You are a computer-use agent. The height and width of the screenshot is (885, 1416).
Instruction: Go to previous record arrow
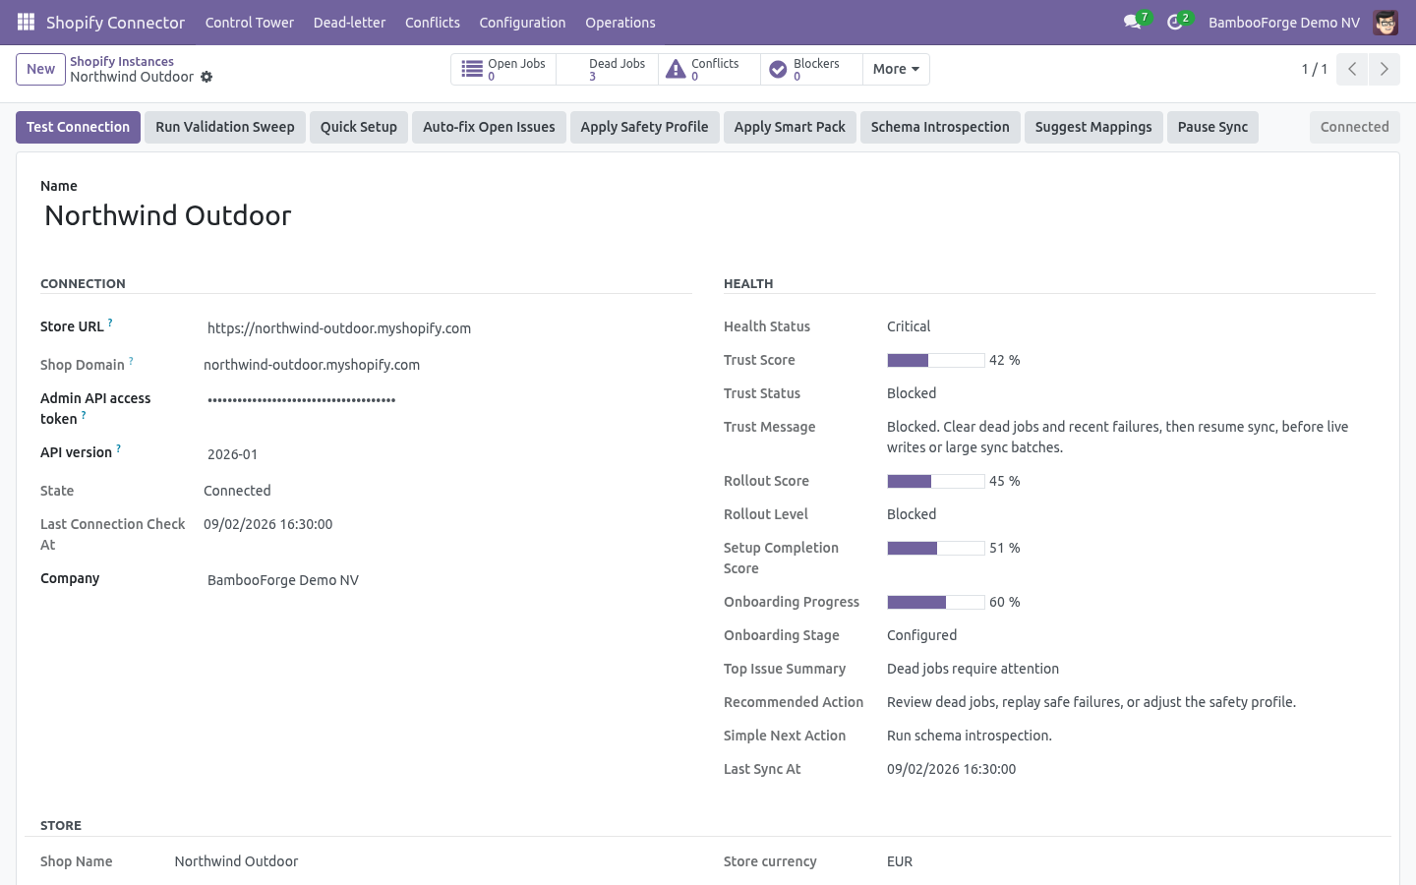(1352, 69)
